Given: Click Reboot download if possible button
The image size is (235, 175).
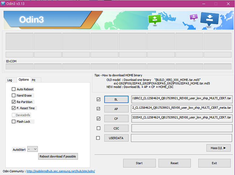Looking at the screenshot, I should [58, 156].
